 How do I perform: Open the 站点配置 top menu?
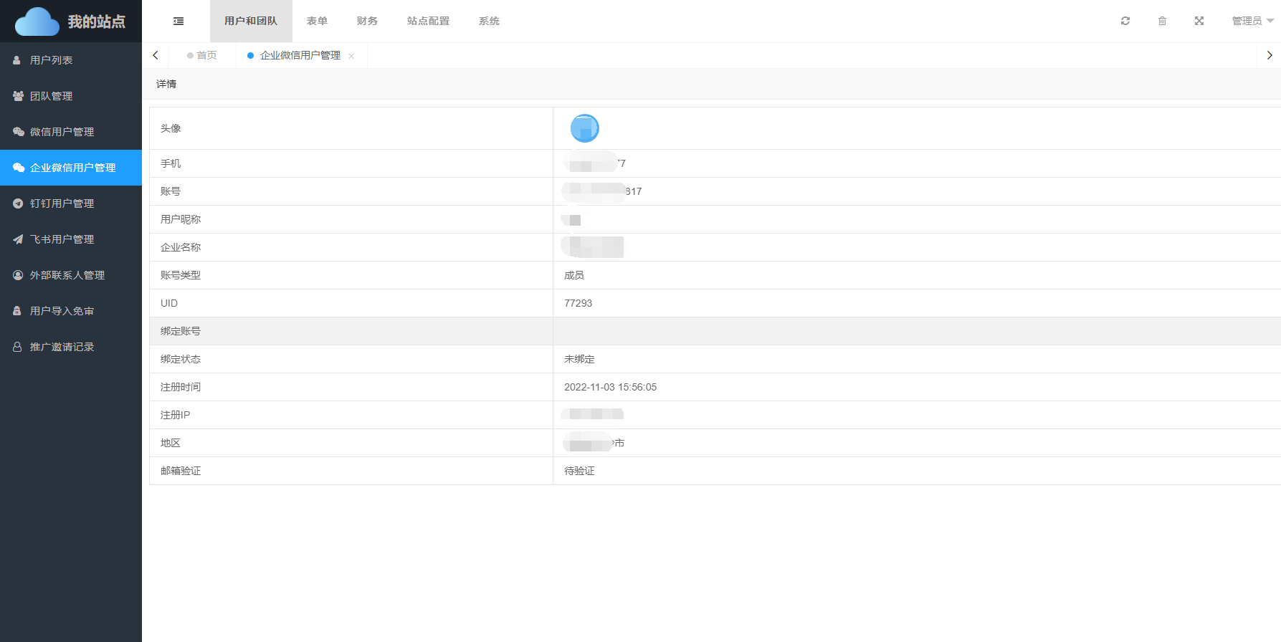pyautogui.click(x=428, y=21)
